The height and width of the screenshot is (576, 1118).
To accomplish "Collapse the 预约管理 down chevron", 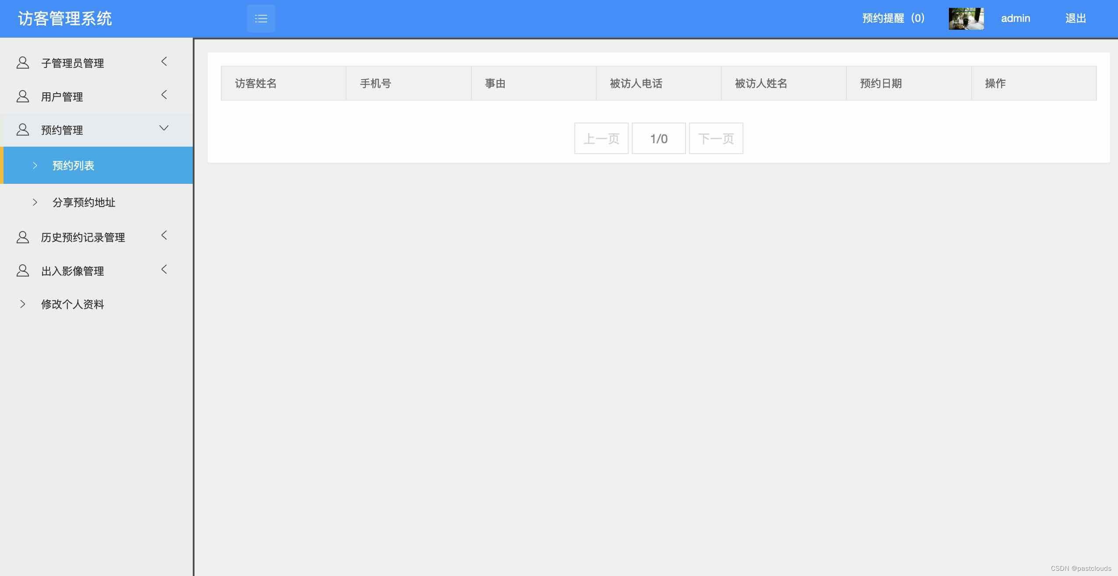I will [164, 128].
